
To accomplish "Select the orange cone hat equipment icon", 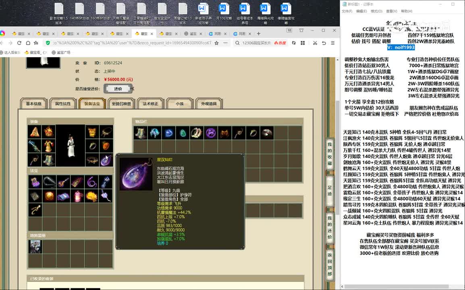I will pyautogui.click(x=35, y=132).
